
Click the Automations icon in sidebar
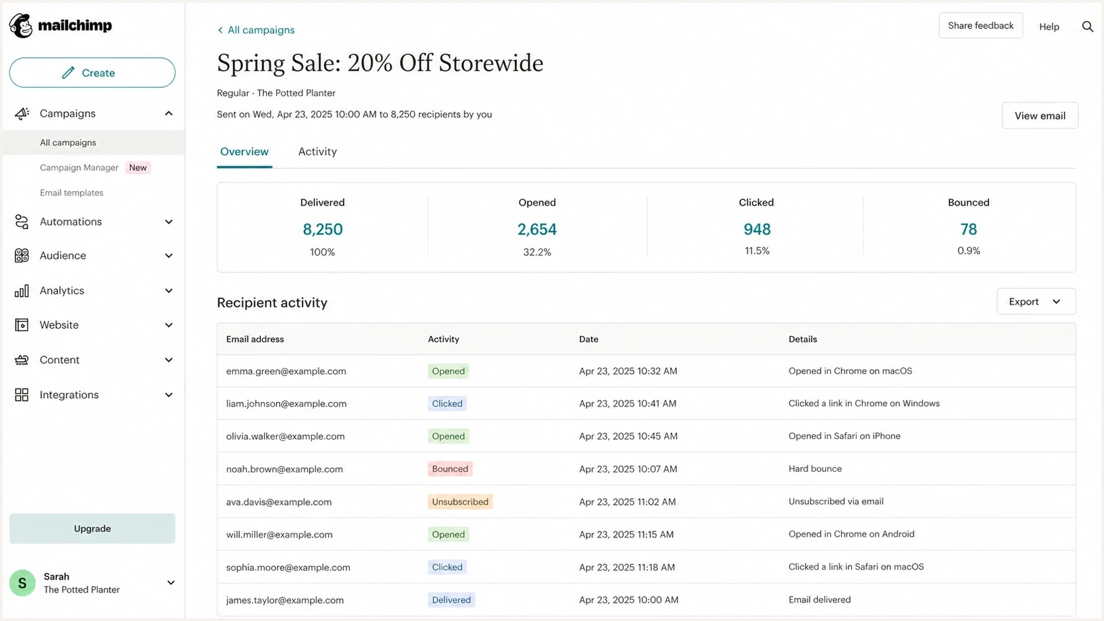click(22, 222)
